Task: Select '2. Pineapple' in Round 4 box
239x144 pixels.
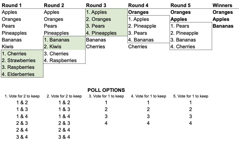Action: pyautogui.click(x=149, y=26)
